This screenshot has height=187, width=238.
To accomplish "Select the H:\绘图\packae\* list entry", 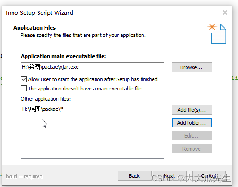I will (43, 109).
